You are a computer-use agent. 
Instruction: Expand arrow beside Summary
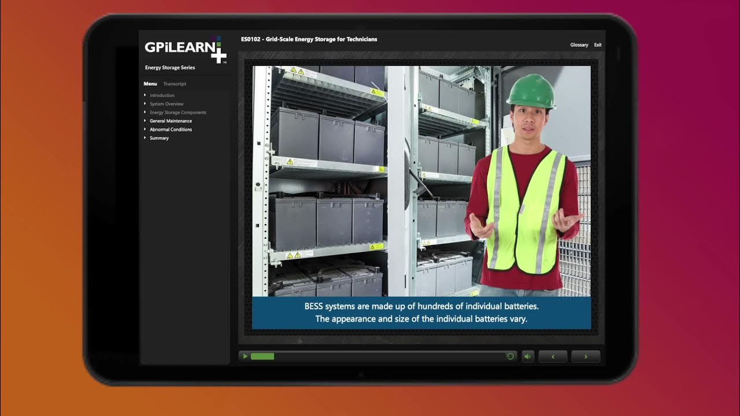click(145, 138)
